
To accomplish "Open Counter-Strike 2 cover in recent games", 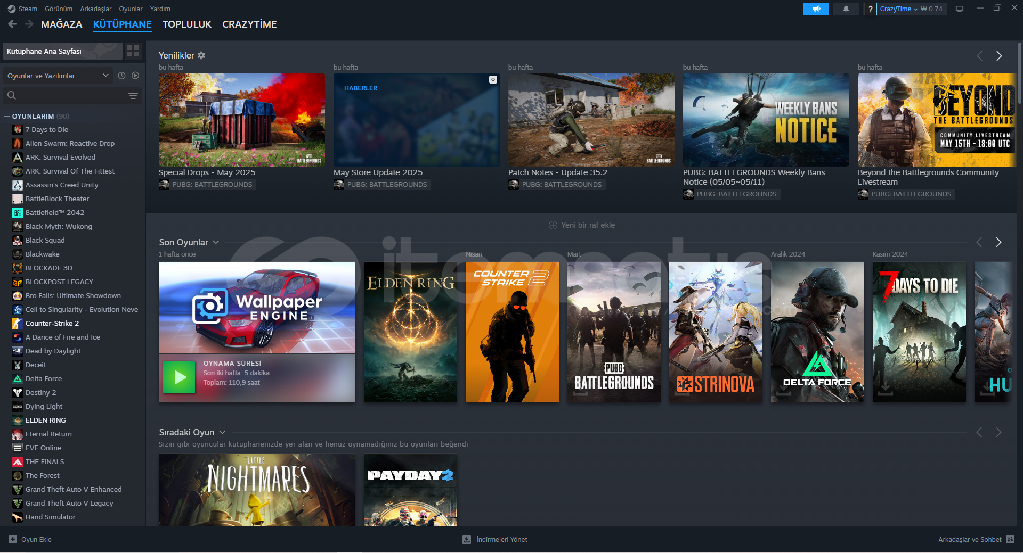I will coord(512,332).
